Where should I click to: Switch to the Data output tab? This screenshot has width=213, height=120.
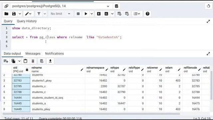point(12,54)
